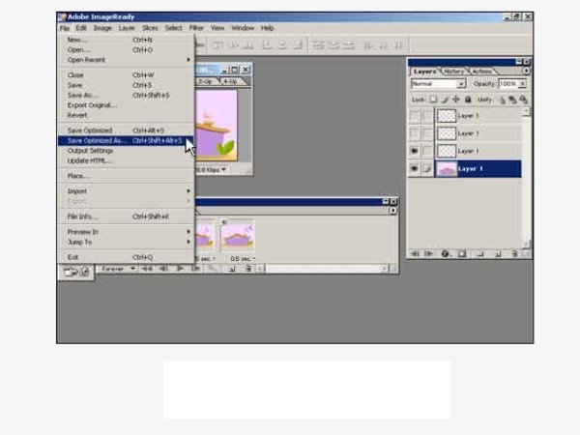Toggle Lock all padlock icon
The image size is (580, 435).
coord(468,100)
